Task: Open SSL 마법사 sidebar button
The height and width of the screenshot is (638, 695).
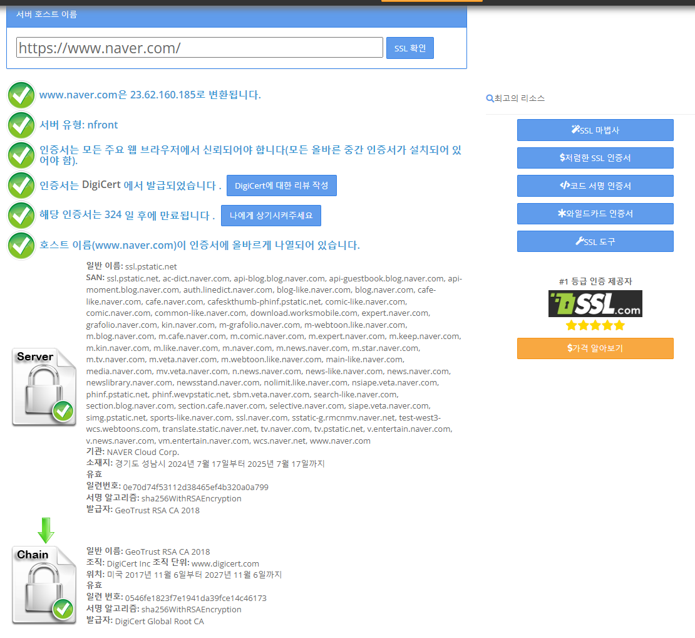Action: click(595, 130)
